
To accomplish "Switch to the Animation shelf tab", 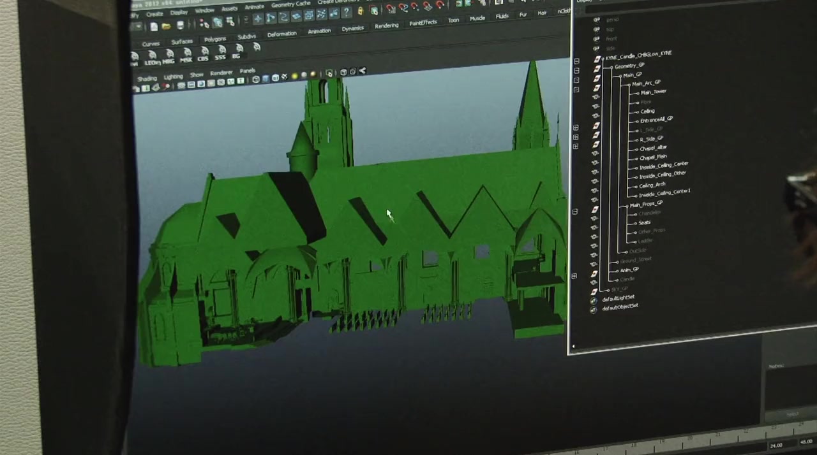I will coord(319,31).
